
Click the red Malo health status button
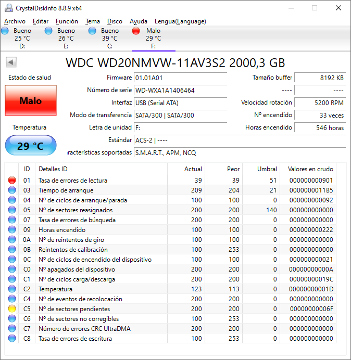point(31,100)
